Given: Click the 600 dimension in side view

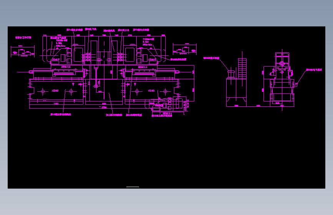Looking at the screenshot, I should (258, 106).
